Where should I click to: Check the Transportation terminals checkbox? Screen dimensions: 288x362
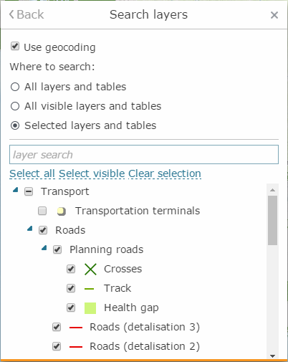tap(42, 211)
